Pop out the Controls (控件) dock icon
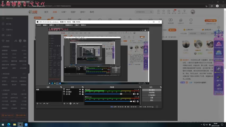 pos(161,87)
